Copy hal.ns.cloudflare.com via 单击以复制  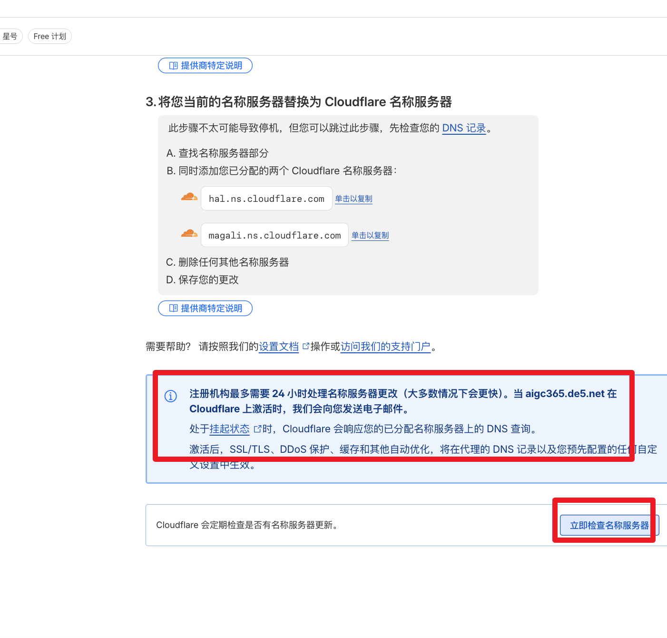pyautogui.click(x=353, y=199)
